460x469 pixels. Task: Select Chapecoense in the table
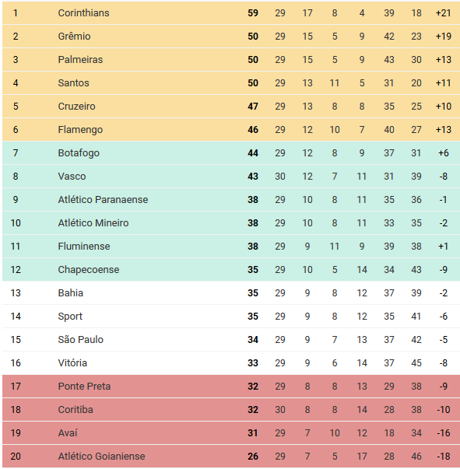tap(89, 269)
